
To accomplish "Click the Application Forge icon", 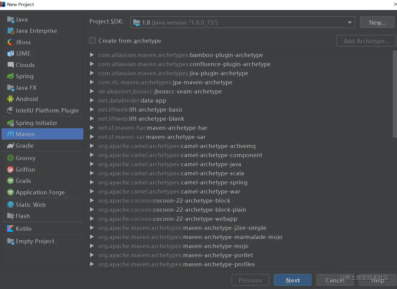I will pyautogui.click(x=11, y=192).
